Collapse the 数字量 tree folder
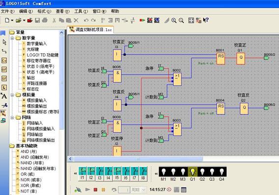Image resolution: width=279 pixels, height=195 pixels. point(12,38)
